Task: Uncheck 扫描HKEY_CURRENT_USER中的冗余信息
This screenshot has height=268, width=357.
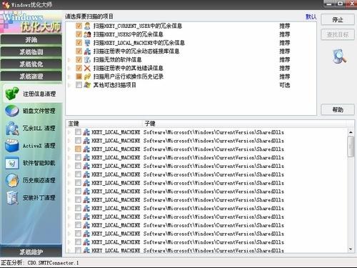Action: [79, 26]
